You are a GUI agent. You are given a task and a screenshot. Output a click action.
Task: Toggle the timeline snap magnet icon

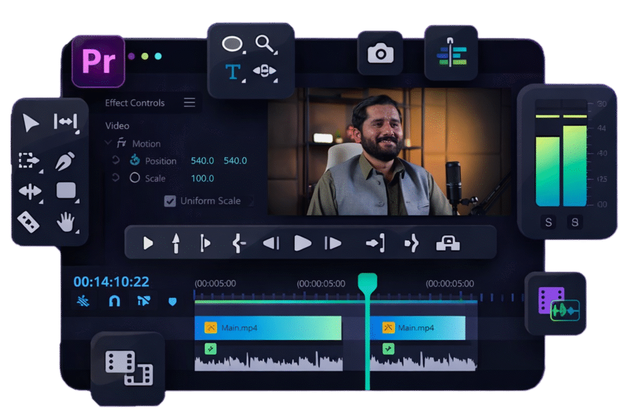[115, 301]
